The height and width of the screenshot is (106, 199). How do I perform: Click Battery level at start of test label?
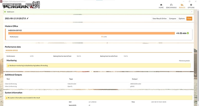click(x=62, y=56)
